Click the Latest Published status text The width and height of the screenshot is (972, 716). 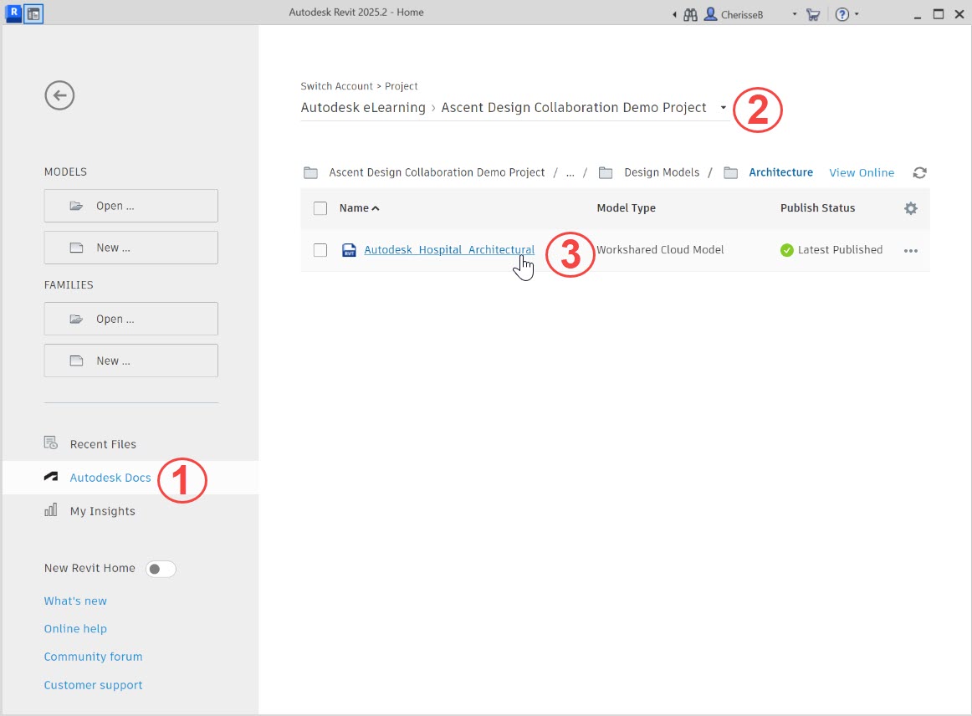point(840,250)
